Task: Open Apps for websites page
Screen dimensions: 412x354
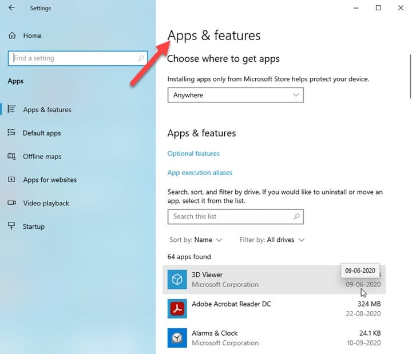Action: (x=50, y=180)
